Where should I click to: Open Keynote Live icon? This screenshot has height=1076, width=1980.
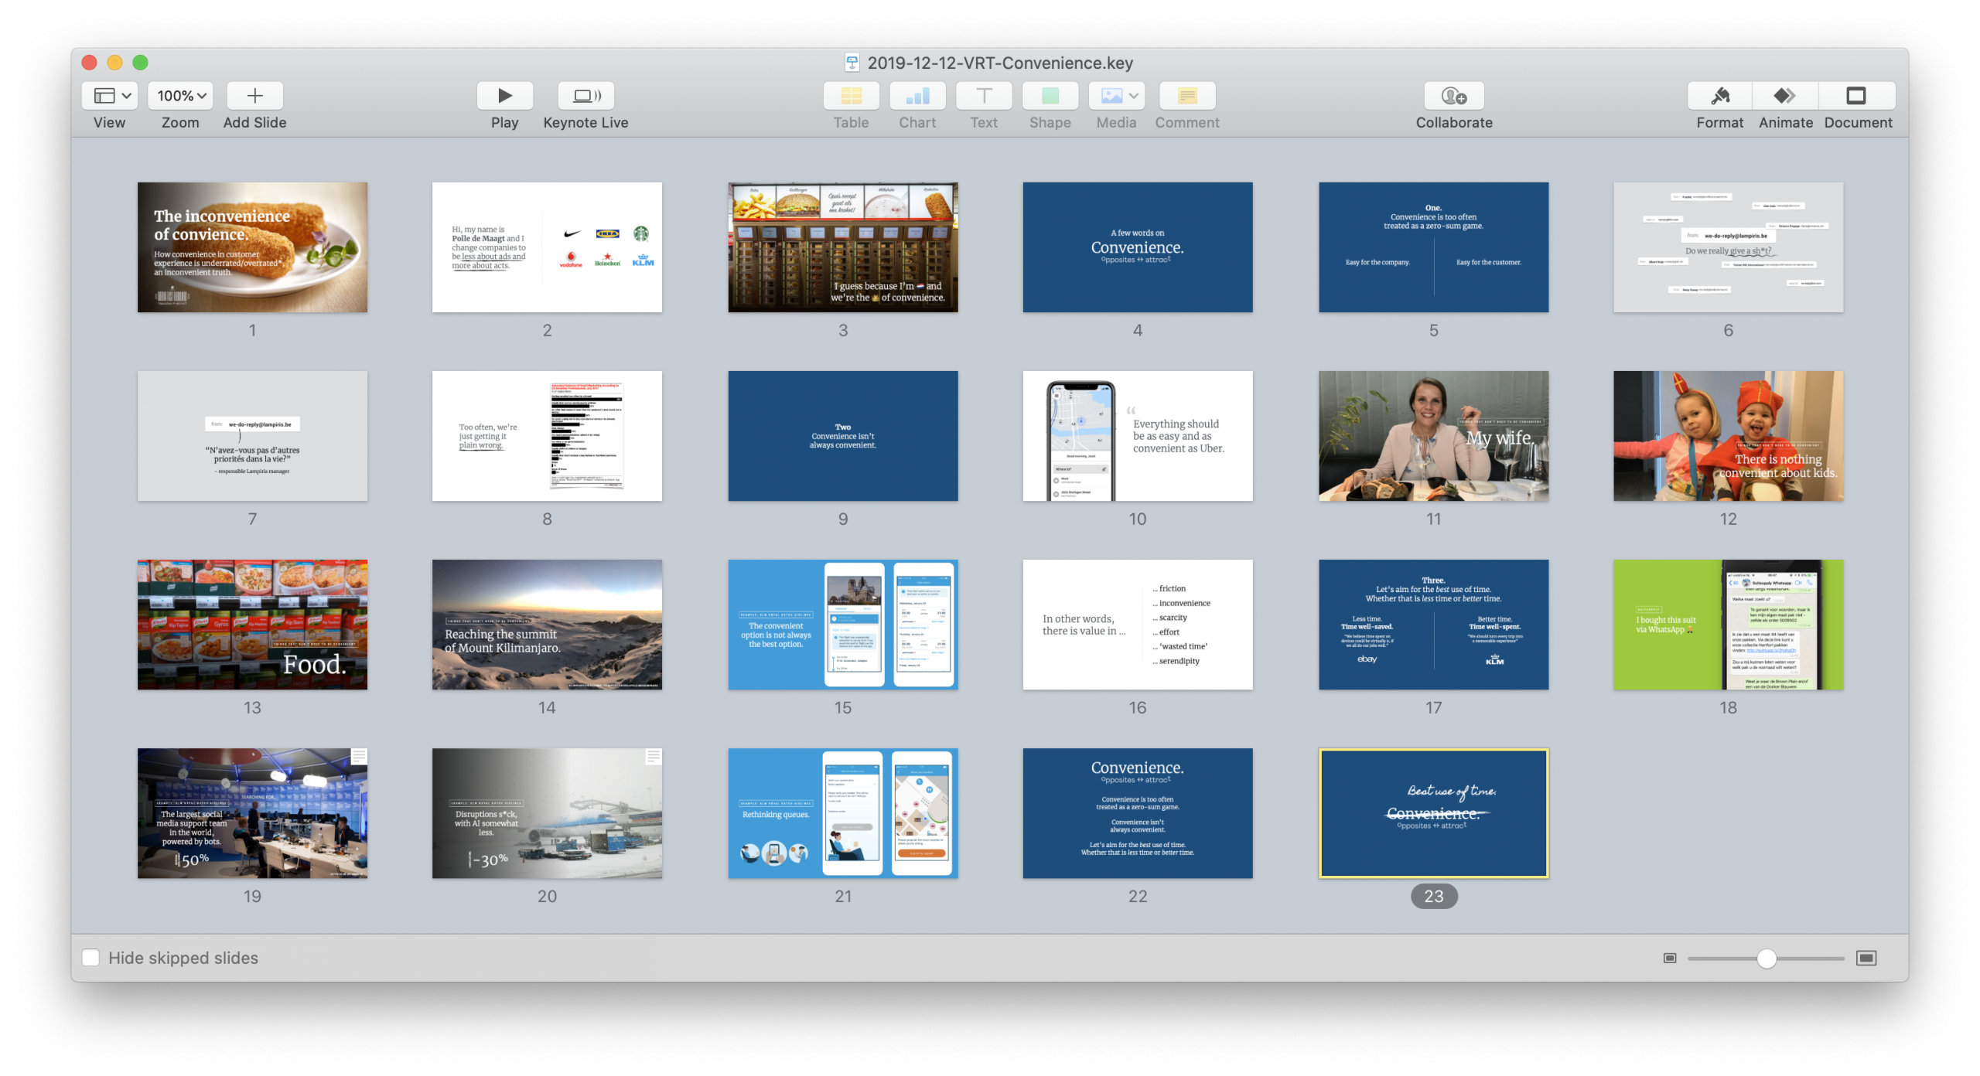(x=585, y=96)
